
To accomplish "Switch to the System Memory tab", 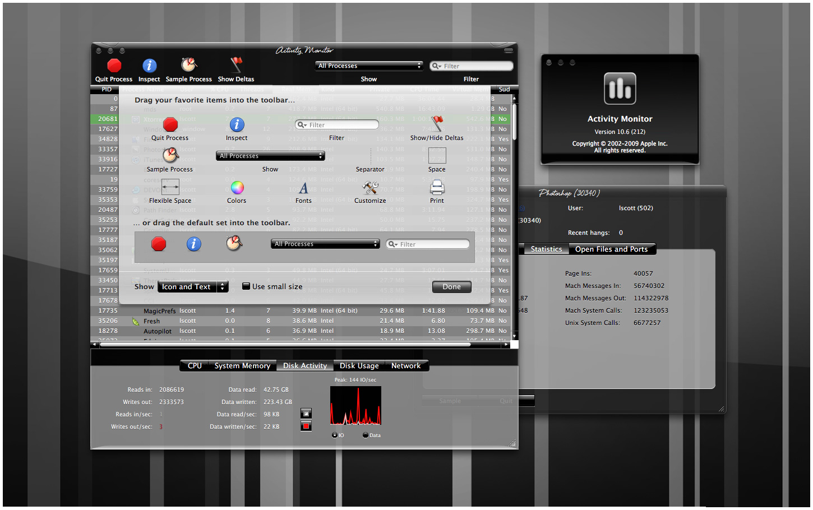I will pyautogui.click(x=242, y=365).
